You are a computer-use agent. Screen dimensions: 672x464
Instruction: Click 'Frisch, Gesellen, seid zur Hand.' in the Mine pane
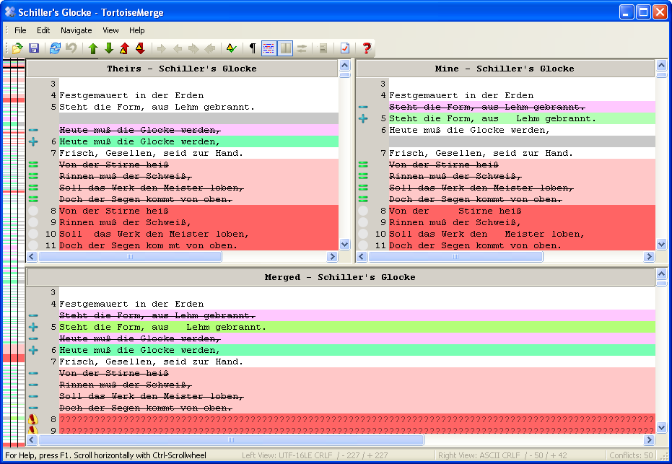coord(481,153)
